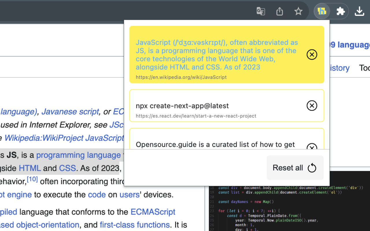370x231 pixels.
Task: Open the Extensions puzzle piece menu
Action: click(x=341, y=11)
